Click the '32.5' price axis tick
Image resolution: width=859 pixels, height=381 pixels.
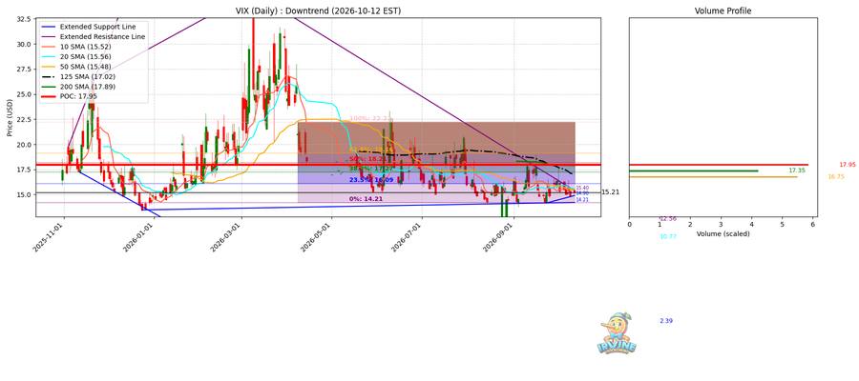click(23, 19)
